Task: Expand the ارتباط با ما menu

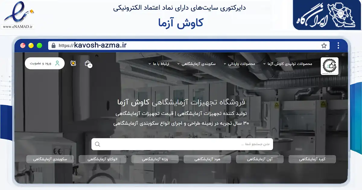Action: (x=159, y=64)
